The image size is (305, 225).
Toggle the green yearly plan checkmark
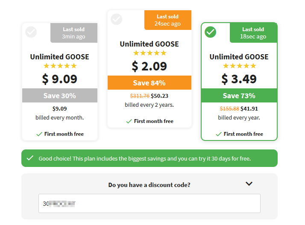pyautogui.click(x=210, y=32)
